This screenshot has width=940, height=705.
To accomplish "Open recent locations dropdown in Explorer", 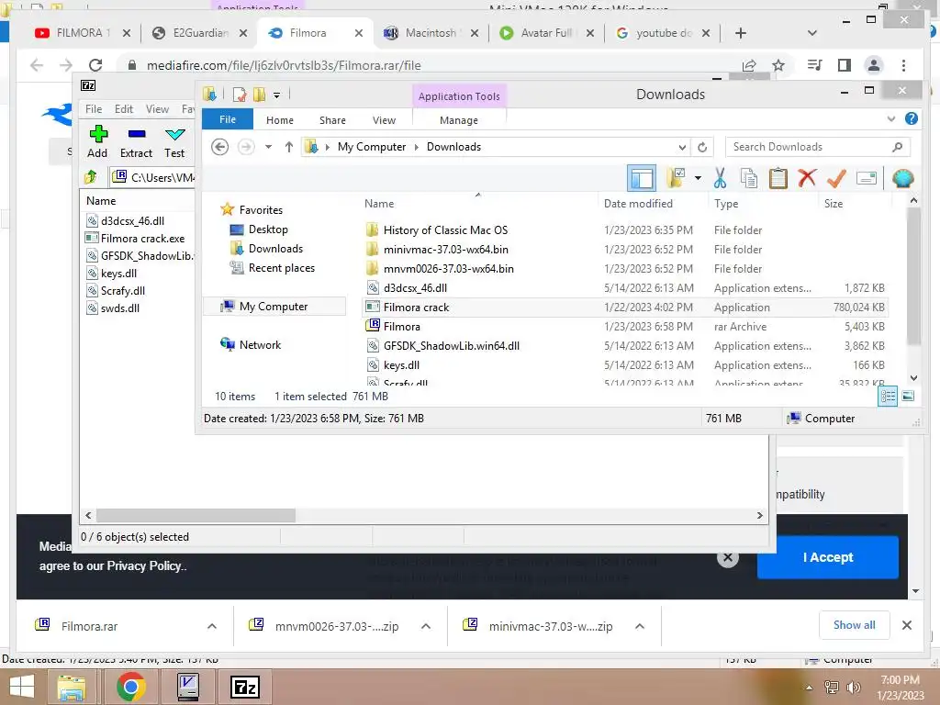I will (x=269, y=147).
